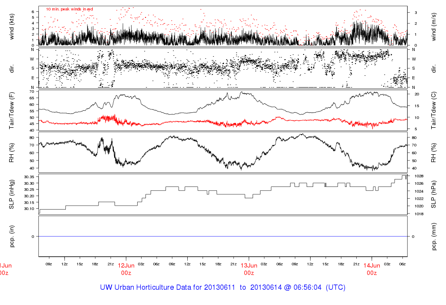Click the 'wind (kts)' left axis label
This screenshot has height=305, width=446.
[x=12, y=26]
